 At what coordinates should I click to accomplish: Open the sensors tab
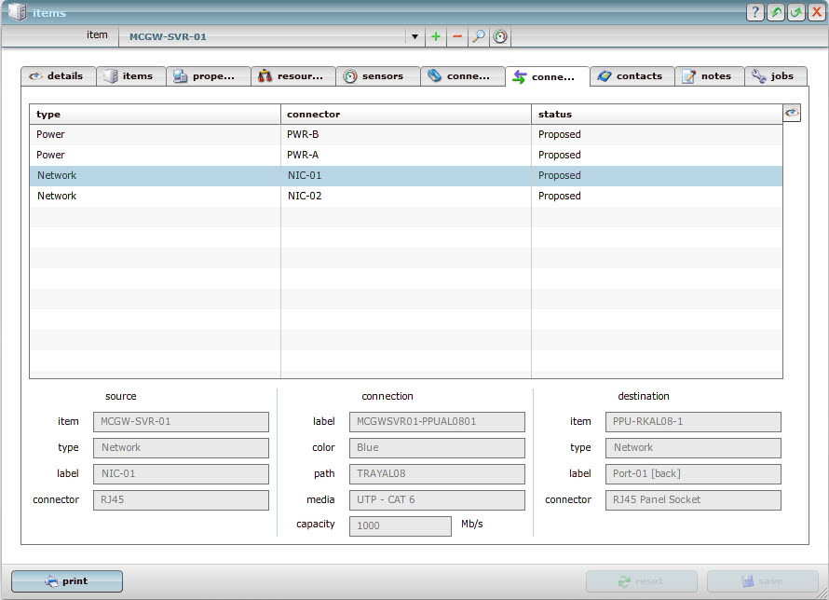377,76
